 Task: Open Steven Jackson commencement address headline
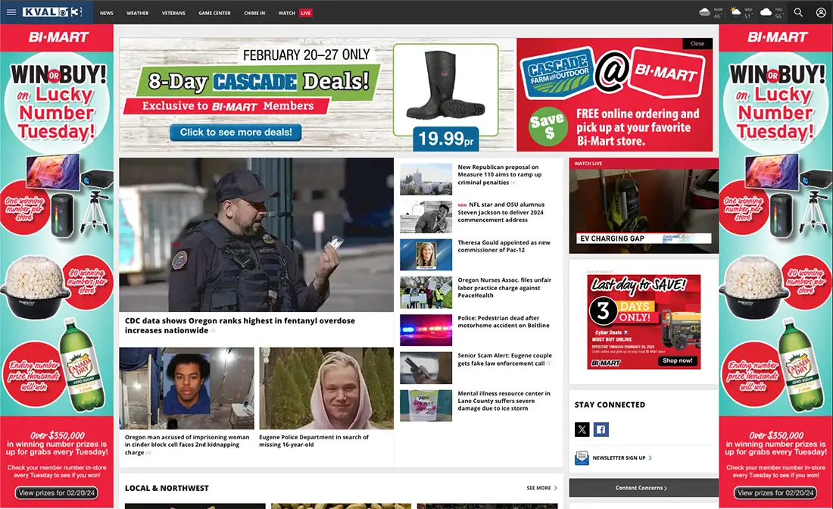coord(501,212)
